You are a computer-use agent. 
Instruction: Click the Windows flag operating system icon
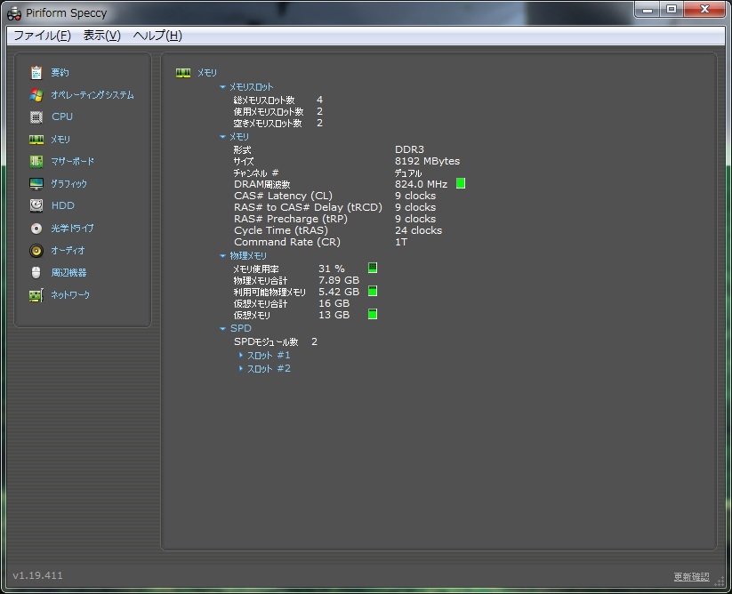[36, 95]
